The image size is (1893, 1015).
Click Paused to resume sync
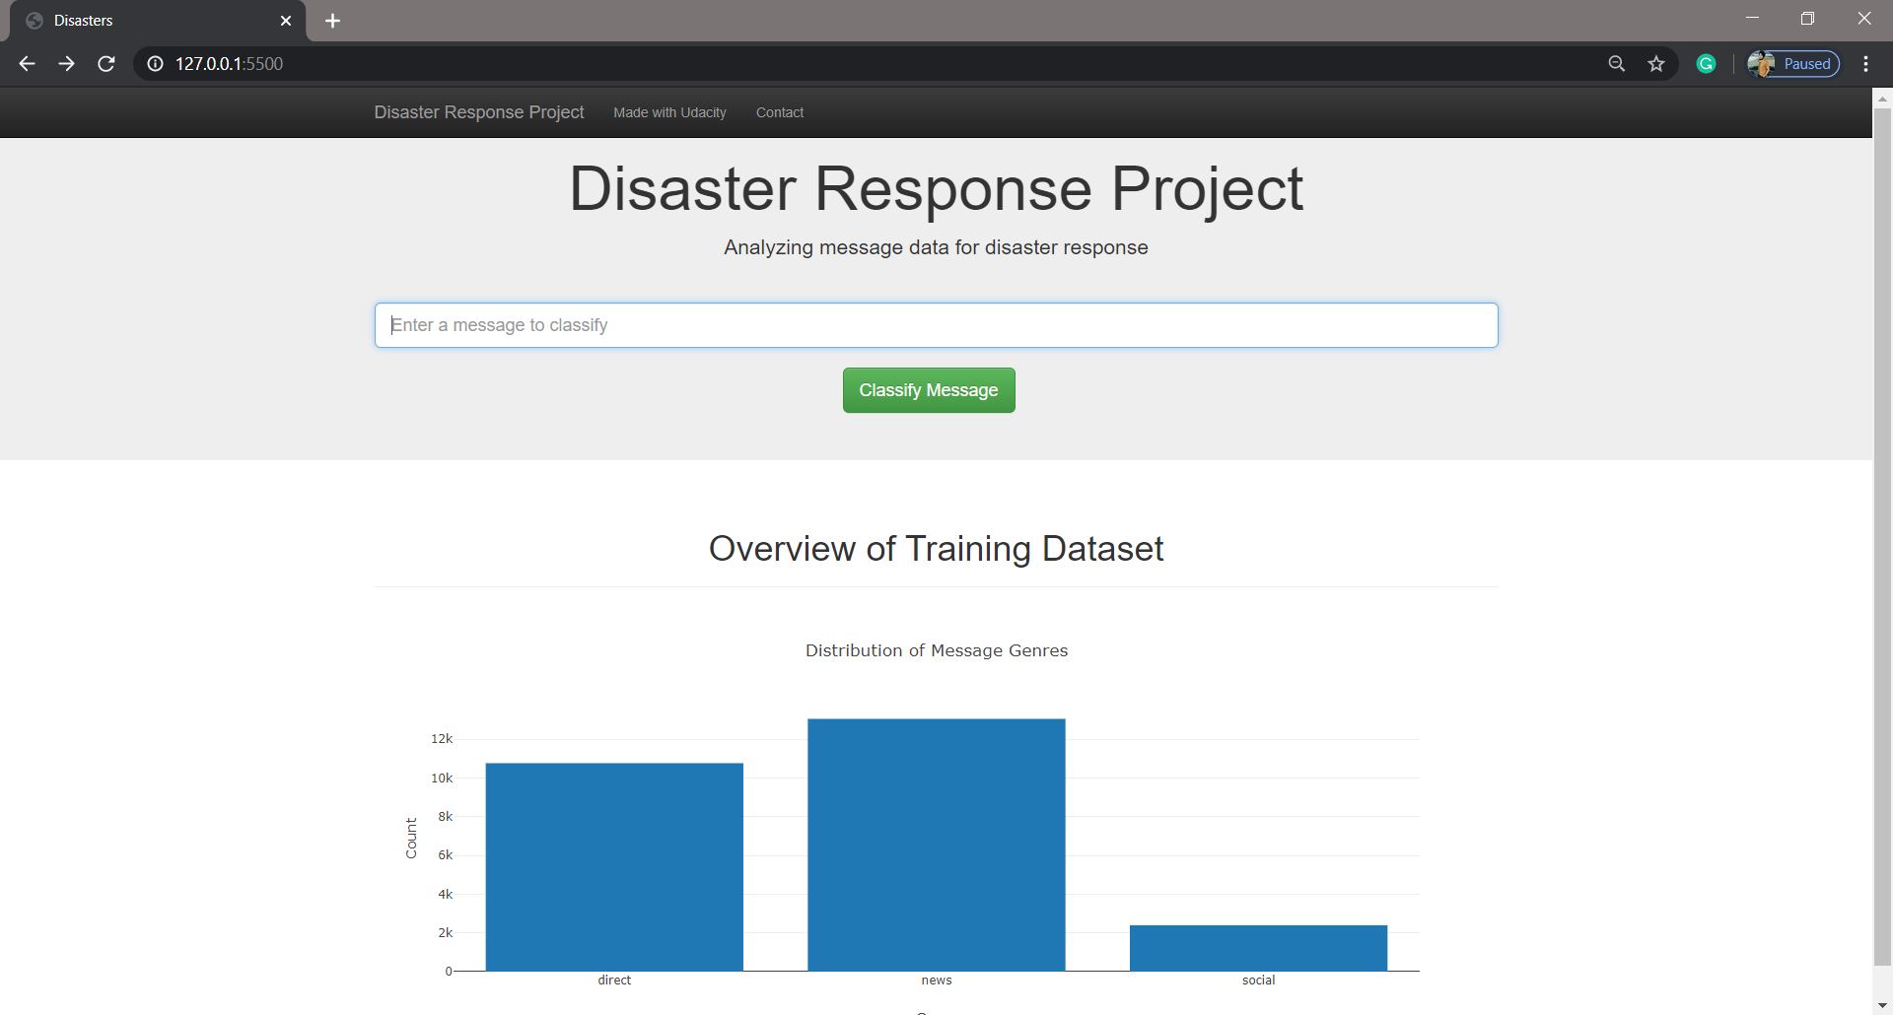pyautogui.click(x=1807, y=62)
